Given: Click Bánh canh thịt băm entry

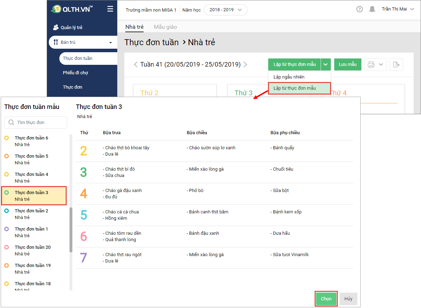Looking at the screenshot, I should click(208, 212).
